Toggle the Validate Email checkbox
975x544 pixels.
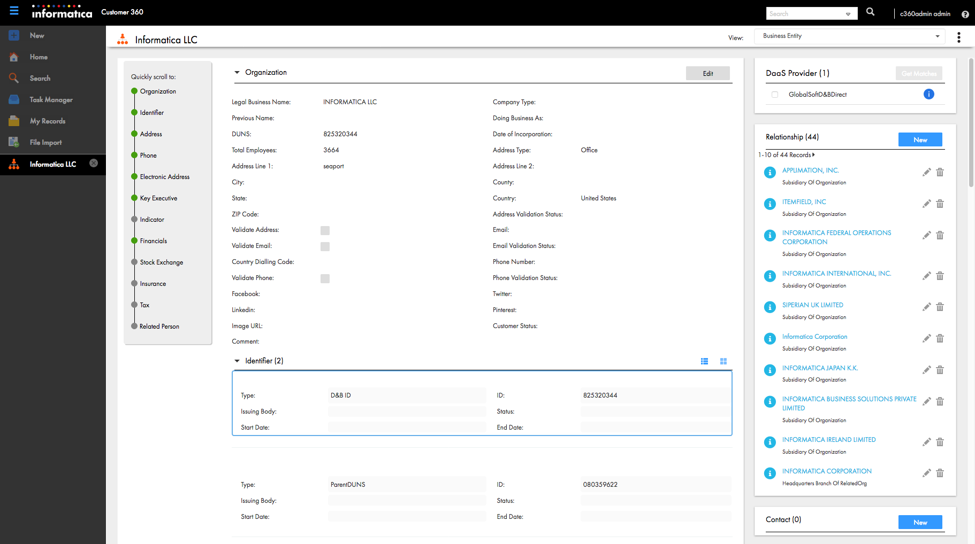click(325, 246)
